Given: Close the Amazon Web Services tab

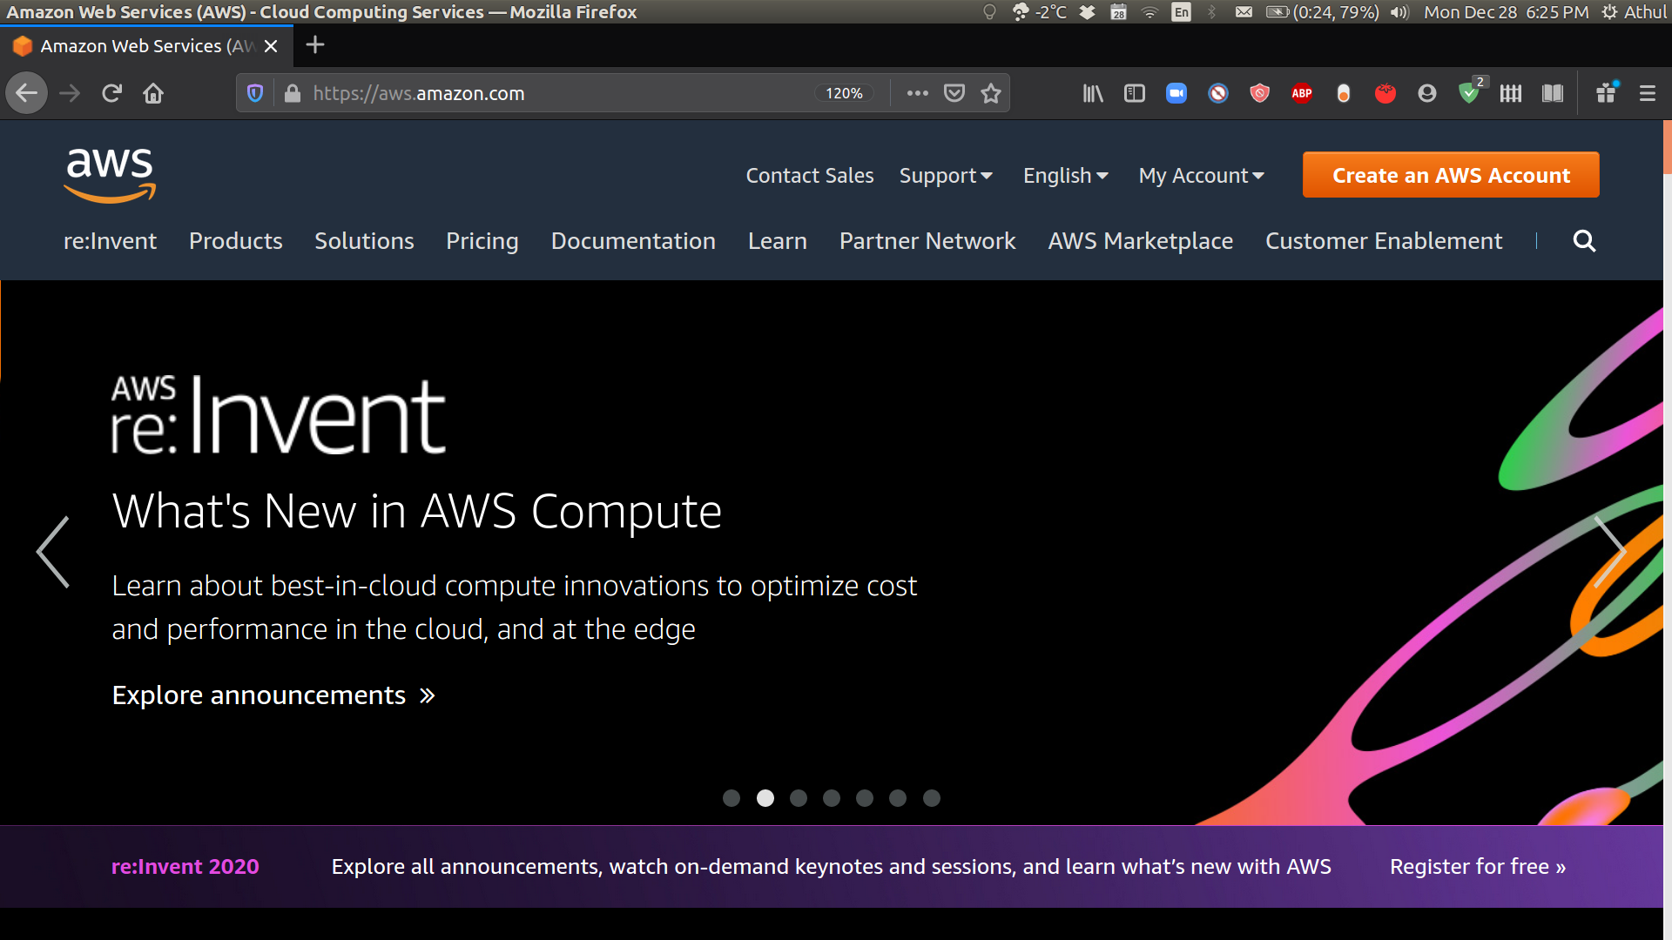Looking at the screenshot, I should [x=271, y=46].
